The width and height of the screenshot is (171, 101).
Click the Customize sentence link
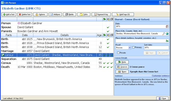(161, 76)
